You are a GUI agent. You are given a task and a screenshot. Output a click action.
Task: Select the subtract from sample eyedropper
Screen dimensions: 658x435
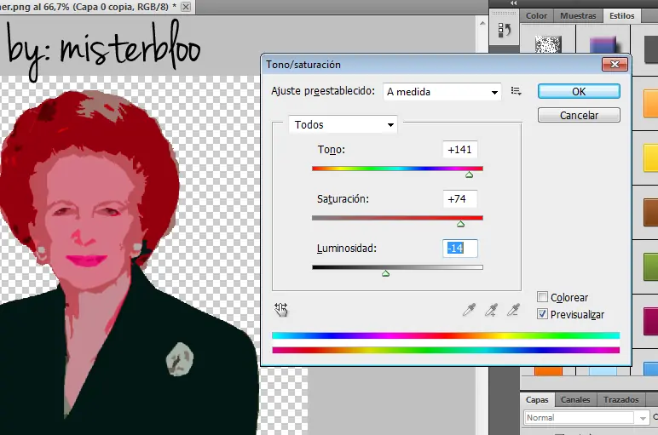pos(513,310)
